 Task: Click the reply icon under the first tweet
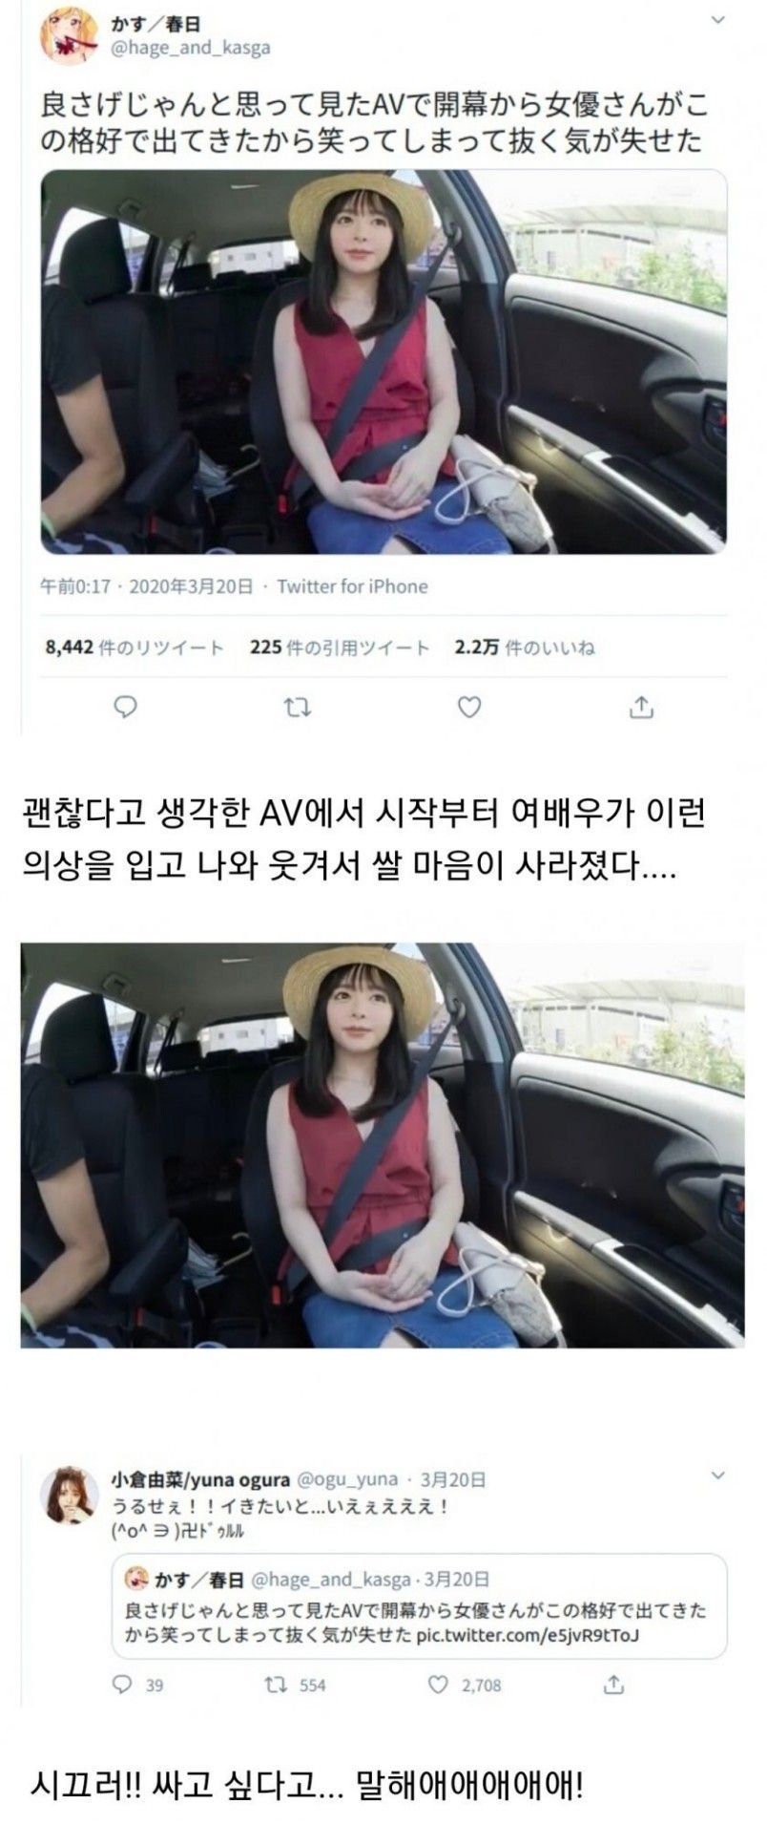[x=125, y=706]
